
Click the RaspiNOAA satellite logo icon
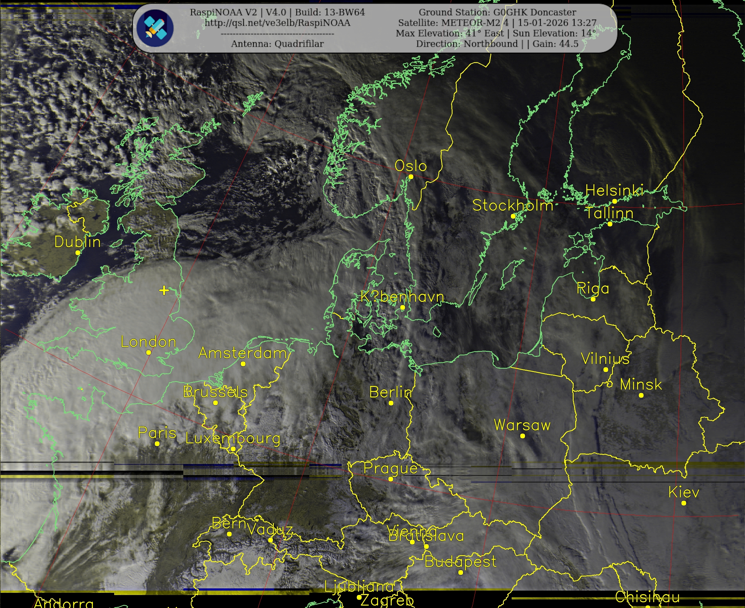tap(155, 28)
